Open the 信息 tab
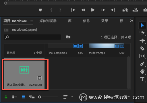Screen dimensions: 147x103 (86, 21)
